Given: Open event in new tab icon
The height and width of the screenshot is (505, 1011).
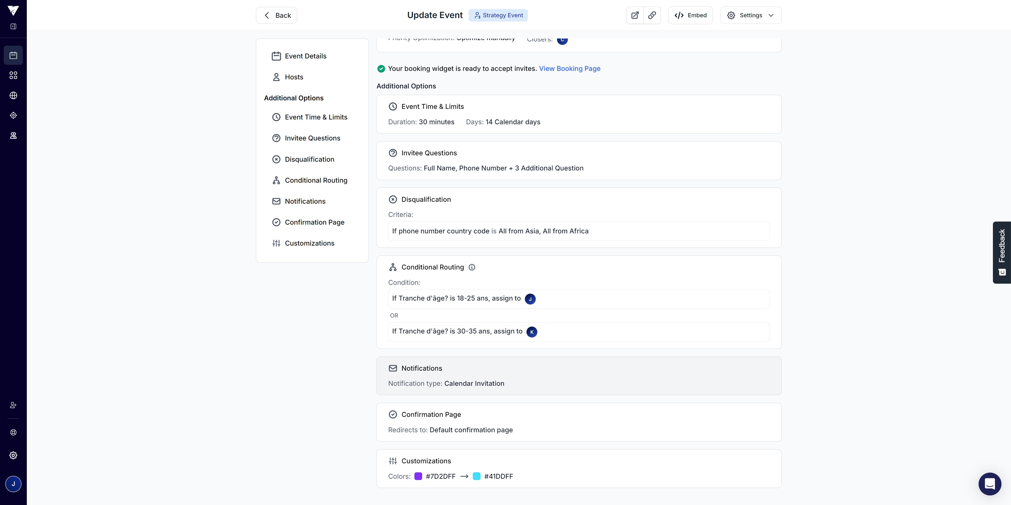Looking at the screenshot, I should [635, 15].
